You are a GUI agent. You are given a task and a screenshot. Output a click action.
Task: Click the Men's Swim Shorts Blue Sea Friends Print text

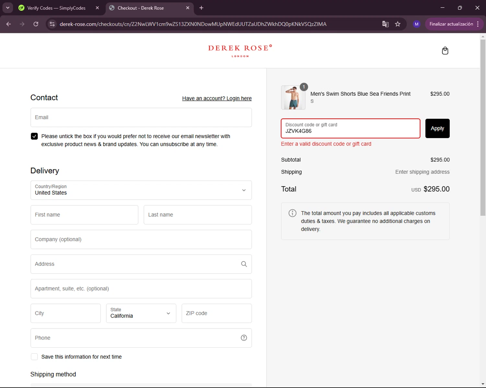pos(360,94)
